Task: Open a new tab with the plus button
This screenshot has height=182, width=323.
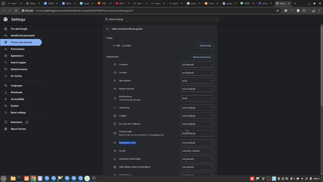Action: click(x=295, y=3)
